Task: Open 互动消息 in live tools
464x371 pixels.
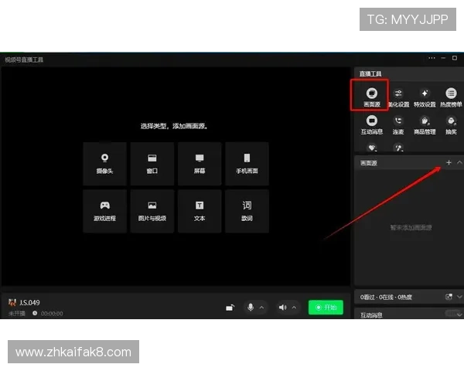Action: point(371,124)
